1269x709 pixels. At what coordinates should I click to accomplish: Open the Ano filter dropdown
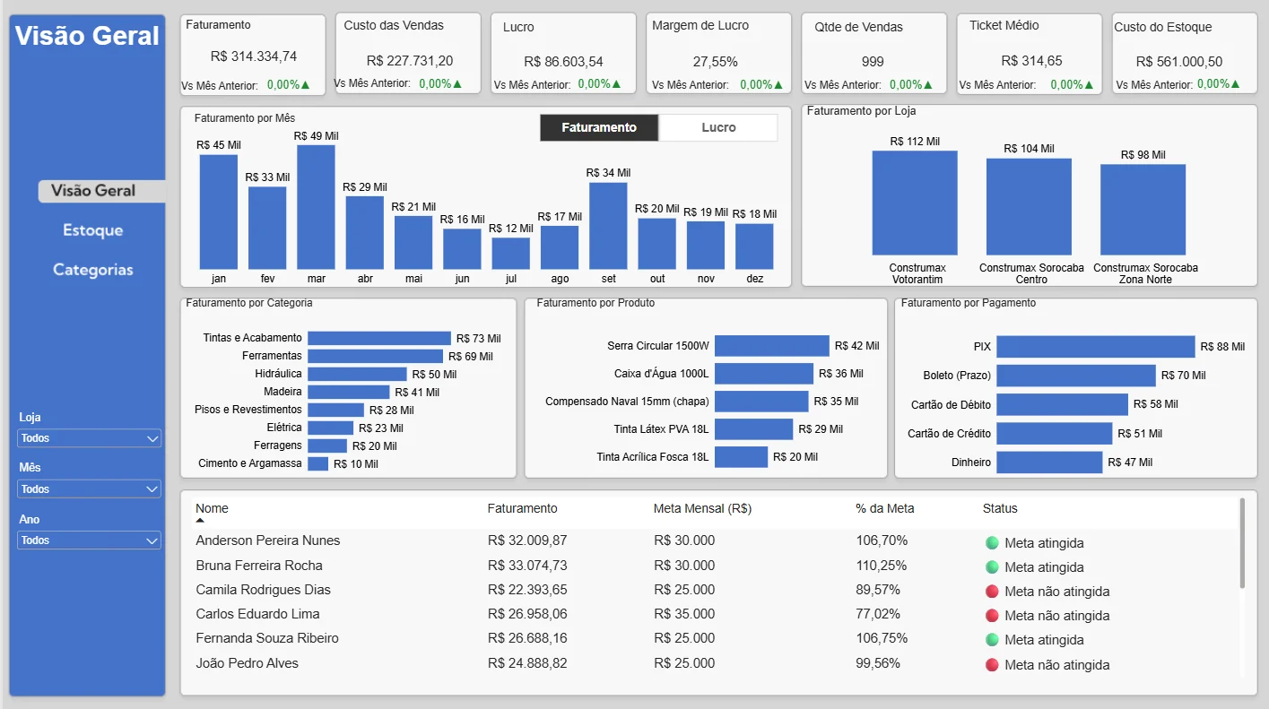pos(90,540)
